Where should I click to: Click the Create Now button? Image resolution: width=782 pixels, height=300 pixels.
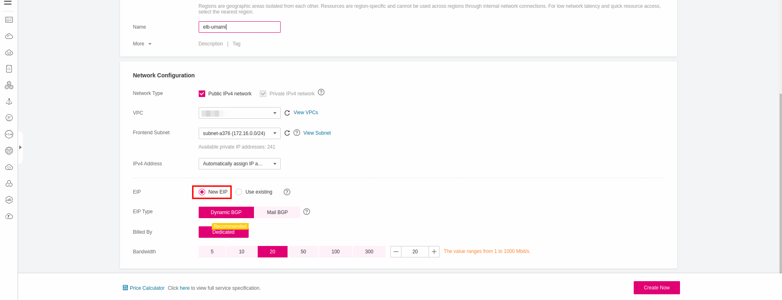[656, 288]
